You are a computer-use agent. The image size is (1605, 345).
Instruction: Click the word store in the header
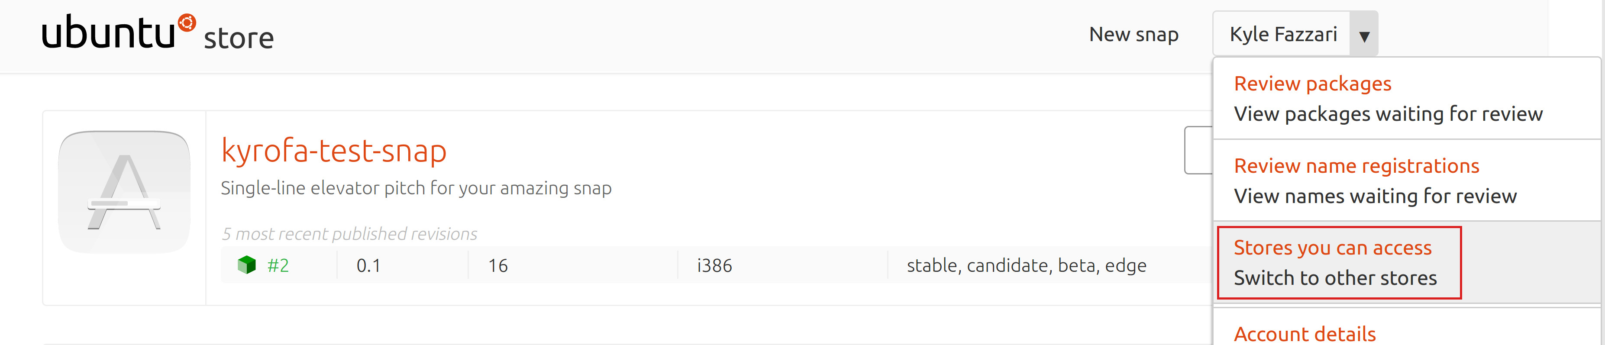pos(239,38)
